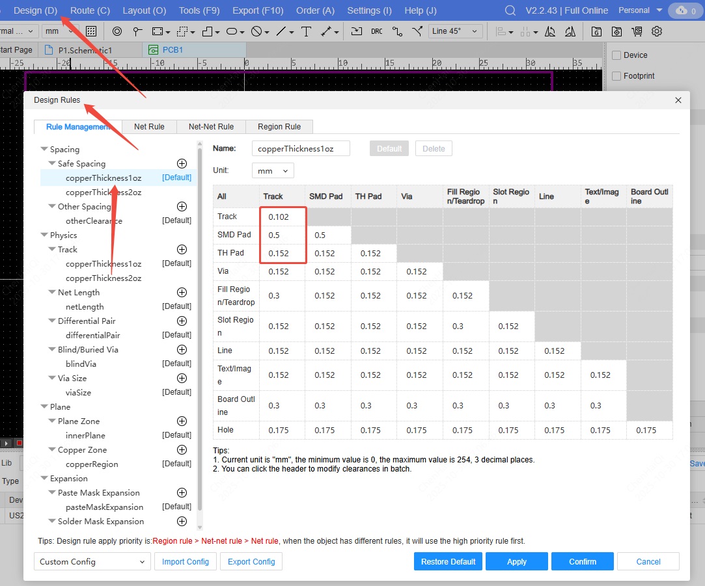The height and width of the screenshot is (586, 705).
Task: Add a new Via Size rule
Action: (x=182, y=379)
